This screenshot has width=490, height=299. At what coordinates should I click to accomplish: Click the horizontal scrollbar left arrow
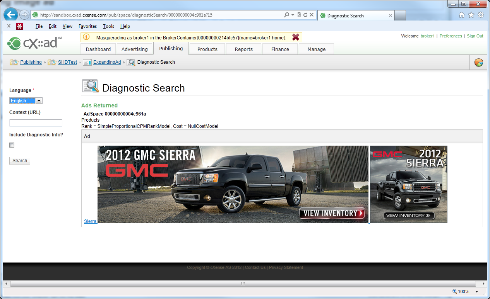pyautogui.click(x=6, y=284)
